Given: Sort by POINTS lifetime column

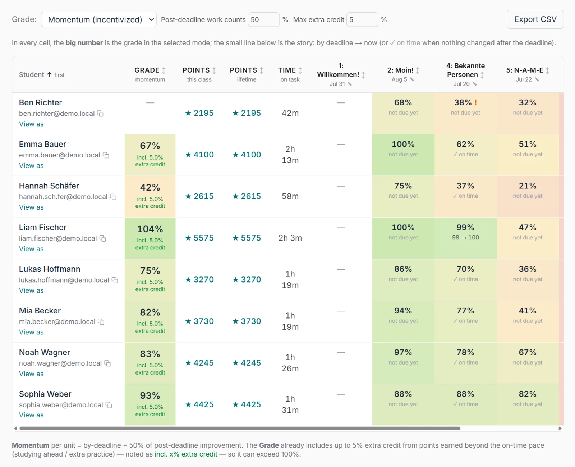Looking at the screenshot, I should click(262, 70).
